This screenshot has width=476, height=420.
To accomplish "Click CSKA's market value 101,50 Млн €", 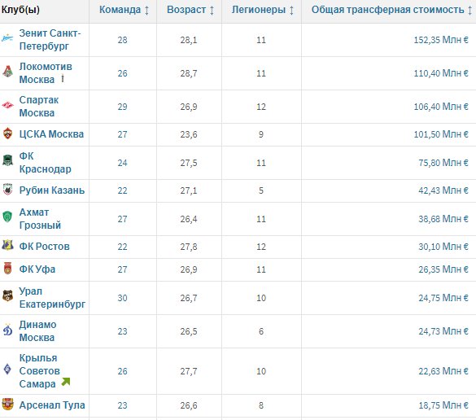I will tap(441, 134).
